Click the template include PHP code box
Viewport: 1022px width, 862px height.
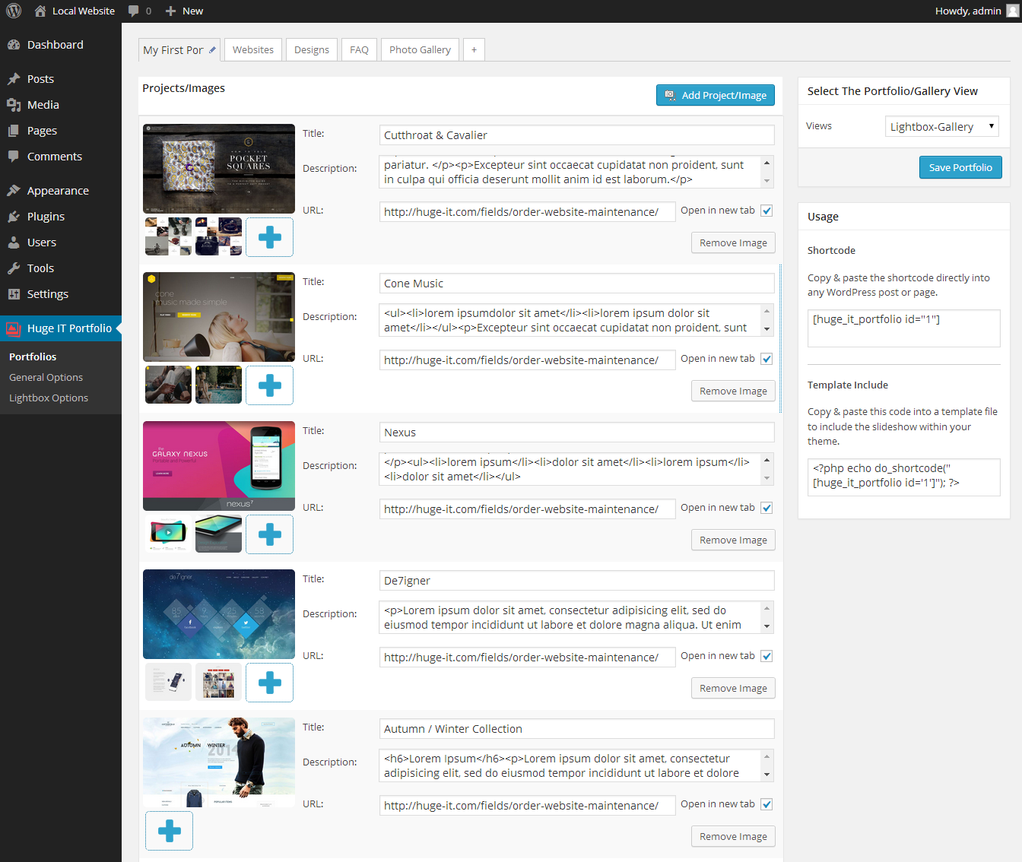pyautogui.click(x=903, y=477)
